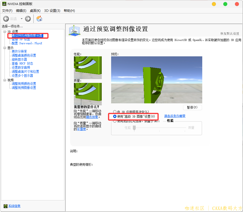Open the 帮助(H) menu

tap(69, 11)
